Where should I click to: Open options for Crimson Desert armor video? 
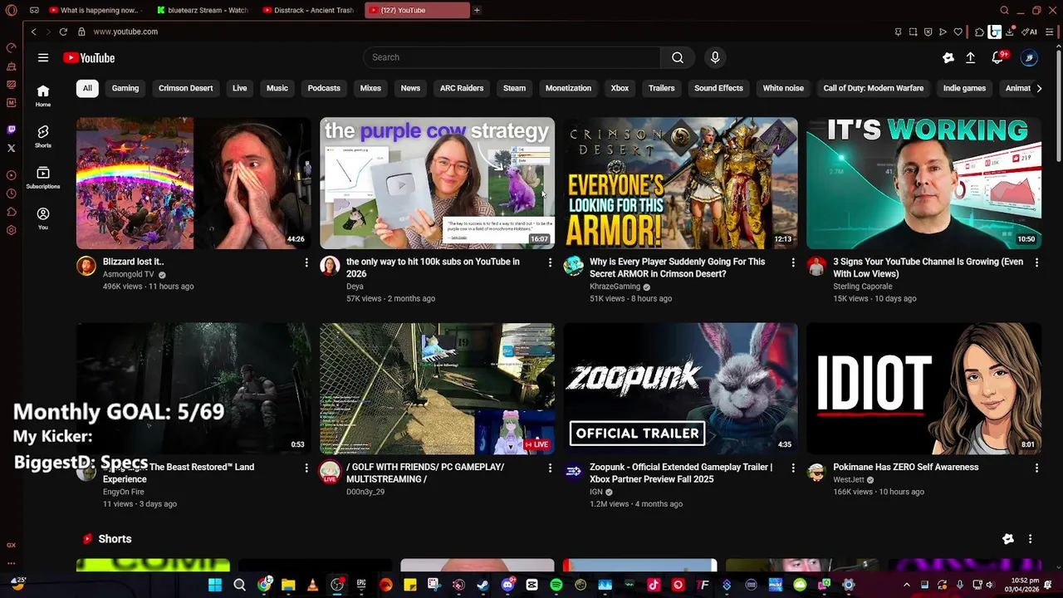coord(793,262)
